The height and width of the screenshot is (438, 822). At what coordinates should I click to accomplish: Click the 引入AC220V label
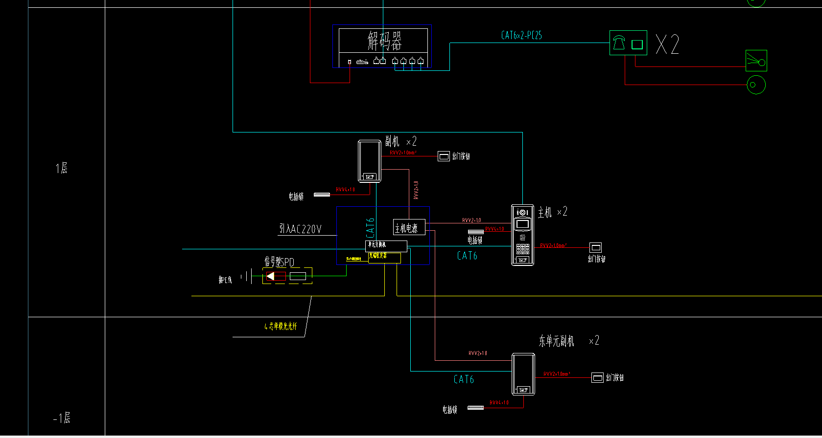(x=300, y=229)
